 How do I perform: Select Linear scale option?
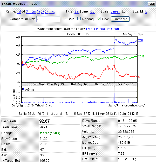[x=115, y=11]
